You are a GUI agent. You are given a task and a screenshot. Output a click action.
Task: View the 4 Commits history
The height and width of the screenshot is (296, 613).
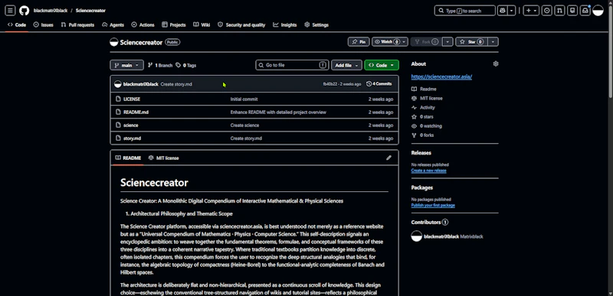coord(379,84)
